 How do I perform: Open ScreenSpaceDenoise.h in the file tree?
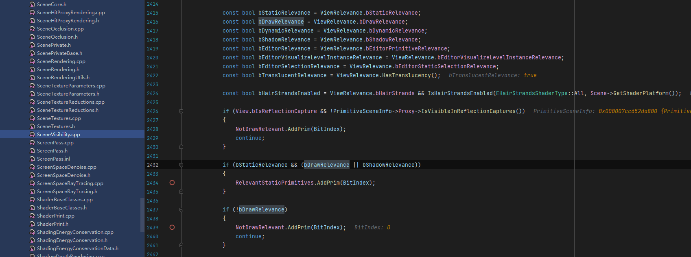pyautogui.click(x=63, y=175)
